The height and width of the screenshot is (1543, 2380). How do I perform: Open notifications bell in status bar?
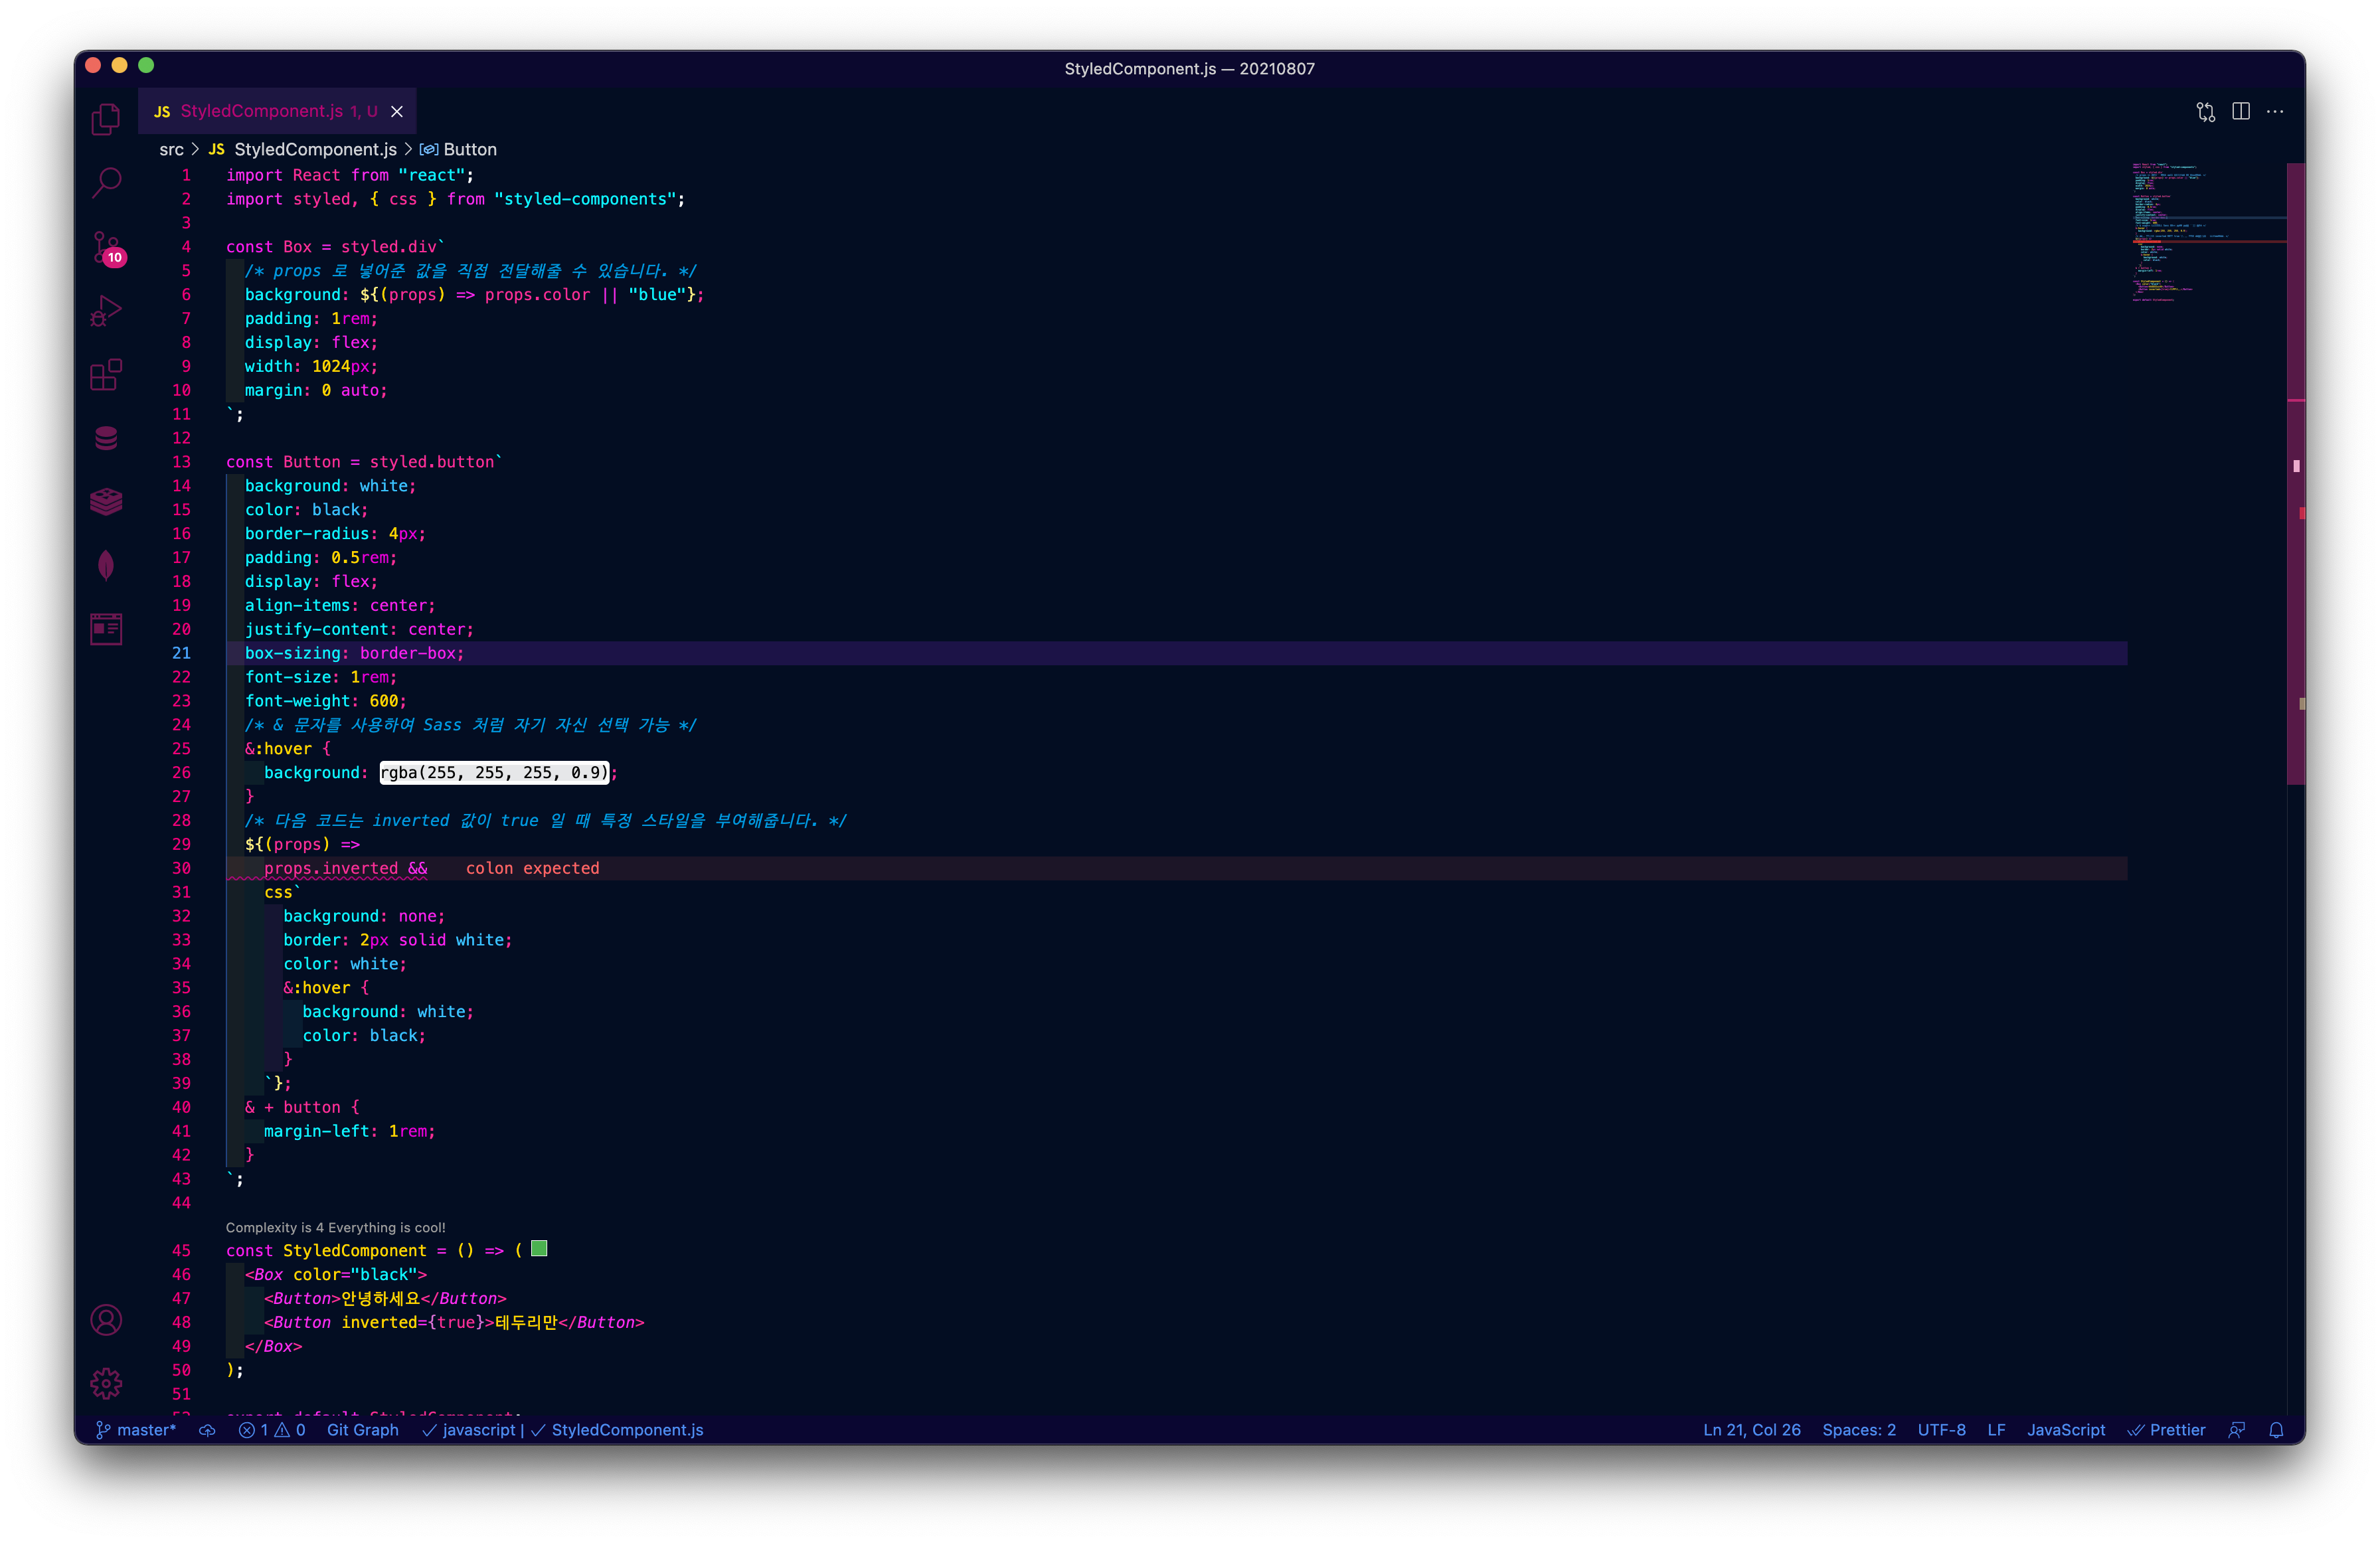click(x=2276, y=1430)
